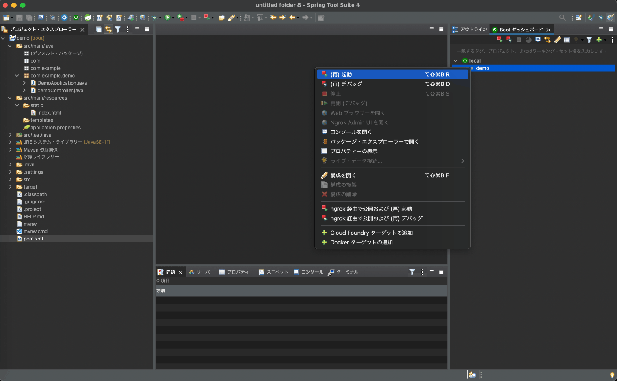
Task: Switch to the コンソール tab
Action: (308, 272)
